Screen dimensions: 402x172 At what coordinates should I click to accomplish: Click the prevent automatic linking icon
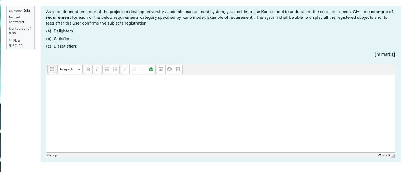click(142, 69)
